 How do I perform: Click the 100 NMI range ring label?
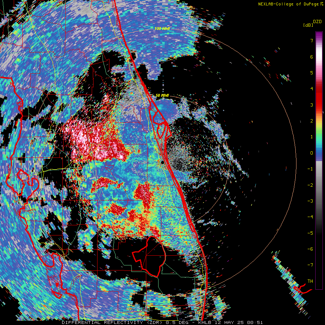(162, 29)
